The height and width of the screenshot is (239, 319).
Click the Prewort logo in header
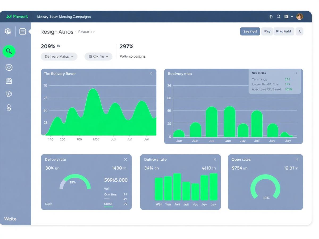click(17, 16)
